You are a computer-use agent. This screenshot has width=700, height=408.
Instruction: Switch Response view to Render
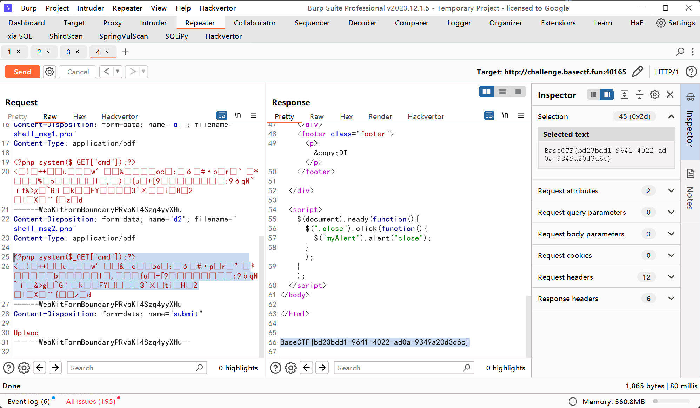coord(380,116)
